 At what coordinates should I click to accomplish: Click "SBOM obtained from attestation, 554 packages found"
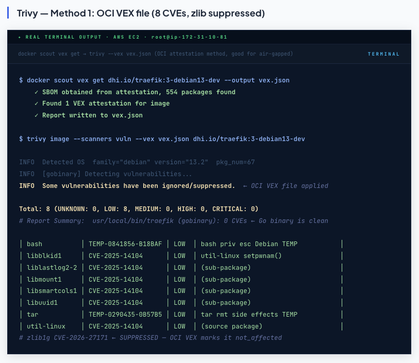tap(139, 92)
